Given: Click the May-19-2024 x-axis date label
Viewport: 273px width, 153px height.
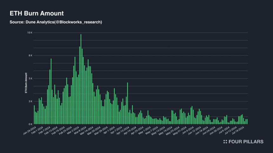Looking at the screenshot, I should click(x=165, y=131).
